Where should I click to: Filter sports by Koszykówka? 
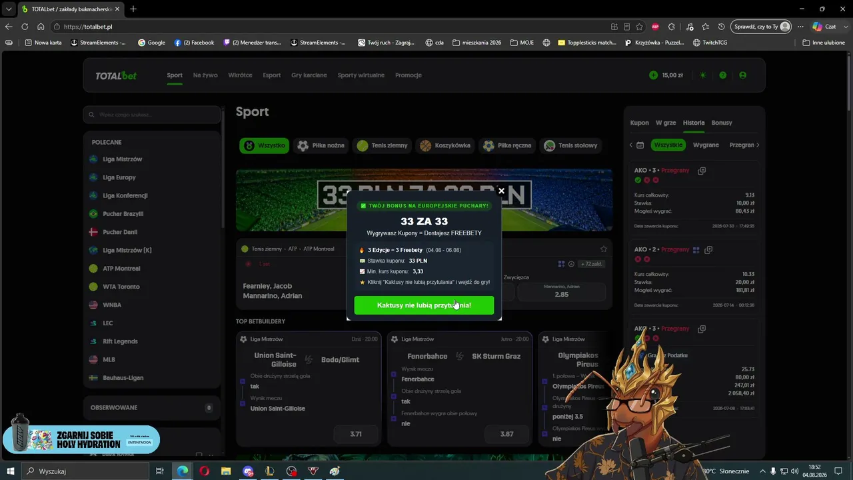point(444,145)
